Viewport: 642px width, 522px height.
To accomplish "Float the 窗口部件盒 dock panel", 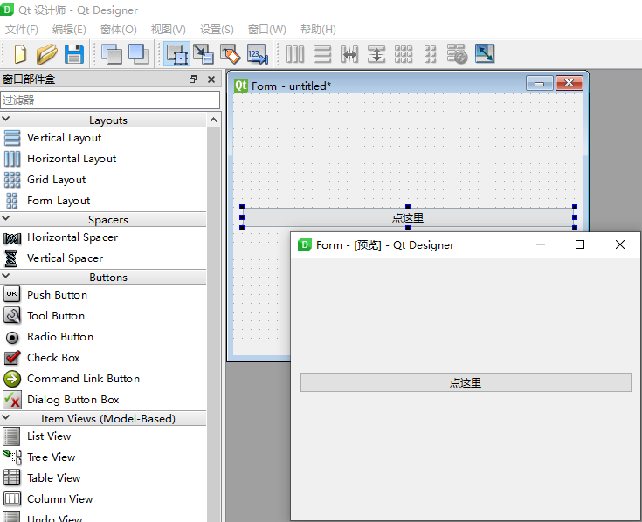I will pos(193,79).
